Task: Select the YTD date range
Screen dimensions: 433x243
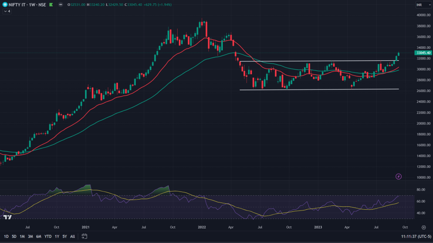Action: click(x=47, y=236)
